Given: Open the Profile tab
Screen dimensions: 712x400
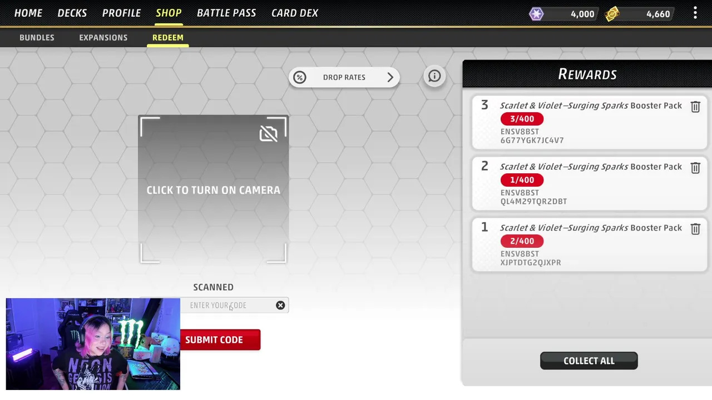Looking at the screenshot, I should click(x=121, y=13).
